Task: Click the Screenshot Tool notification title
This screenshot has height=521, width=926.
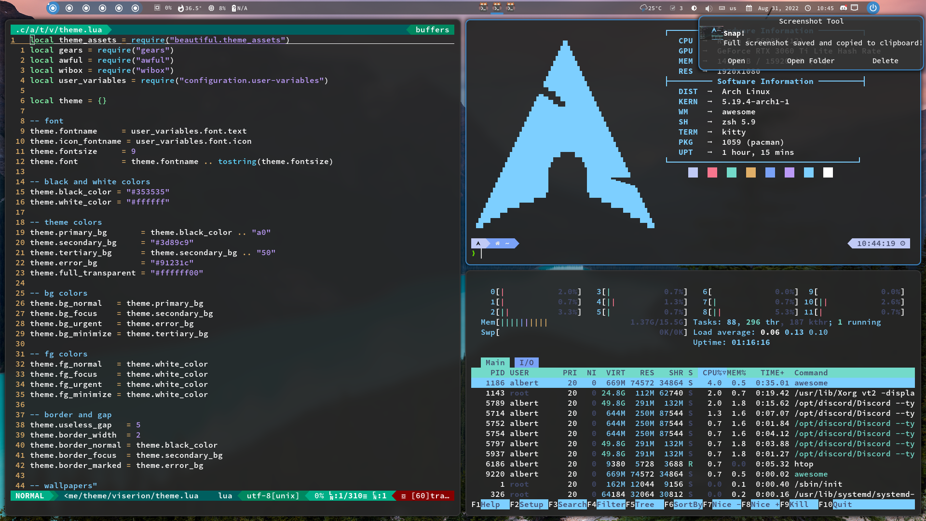Action: 811,21
